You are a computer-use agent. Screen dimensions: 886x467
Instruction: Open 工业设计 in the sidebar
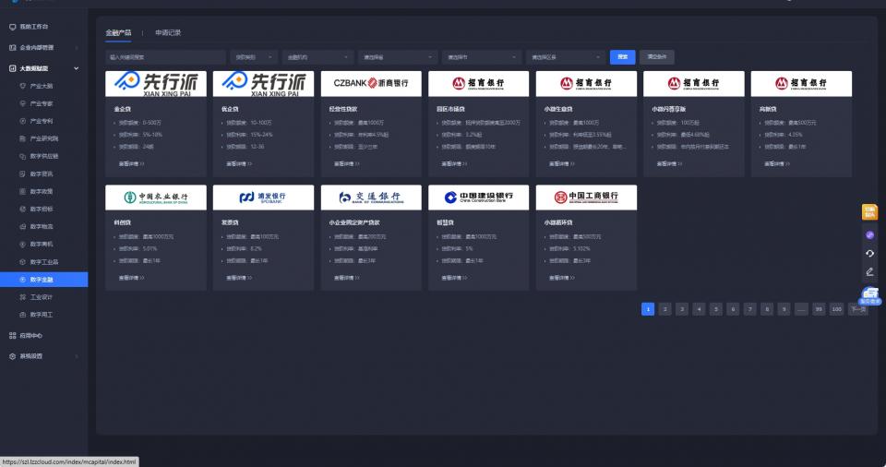click(x=42, y=297)
